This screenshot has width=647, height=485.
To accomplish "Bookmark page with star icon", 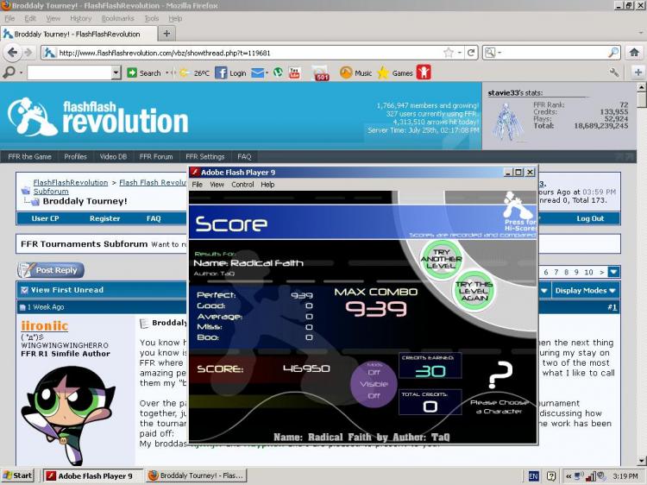I will (449, 53).
